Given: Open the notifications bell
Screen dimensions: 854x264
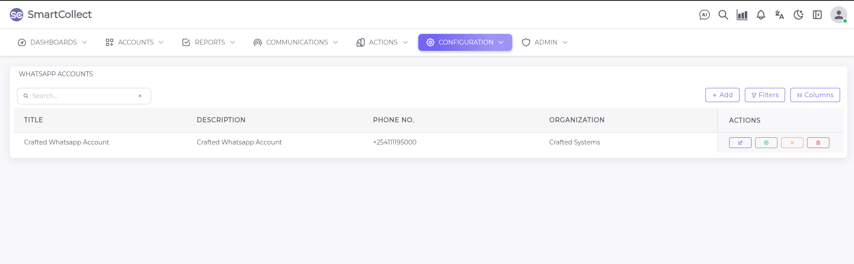Looking at the screenshot, I should click(761, 15).
